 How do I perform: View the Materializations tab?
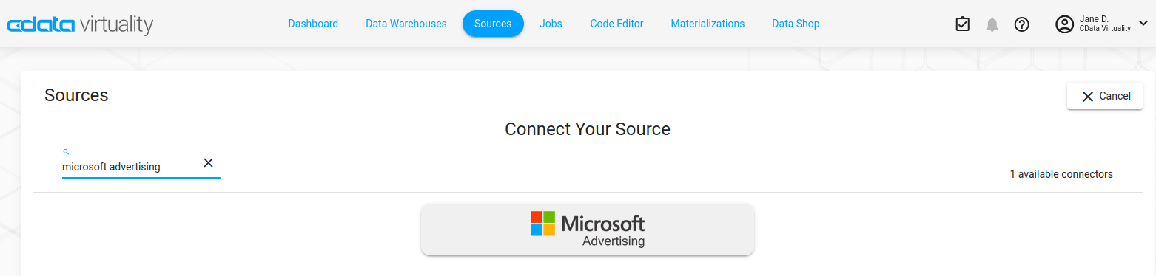pos(708,24)
